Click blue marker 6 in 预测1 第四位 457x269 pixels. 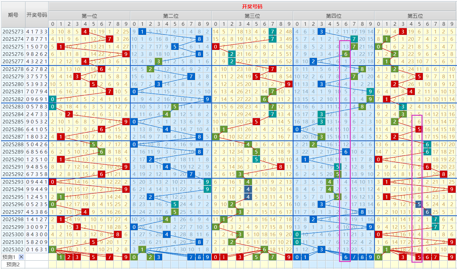[346, 257]
